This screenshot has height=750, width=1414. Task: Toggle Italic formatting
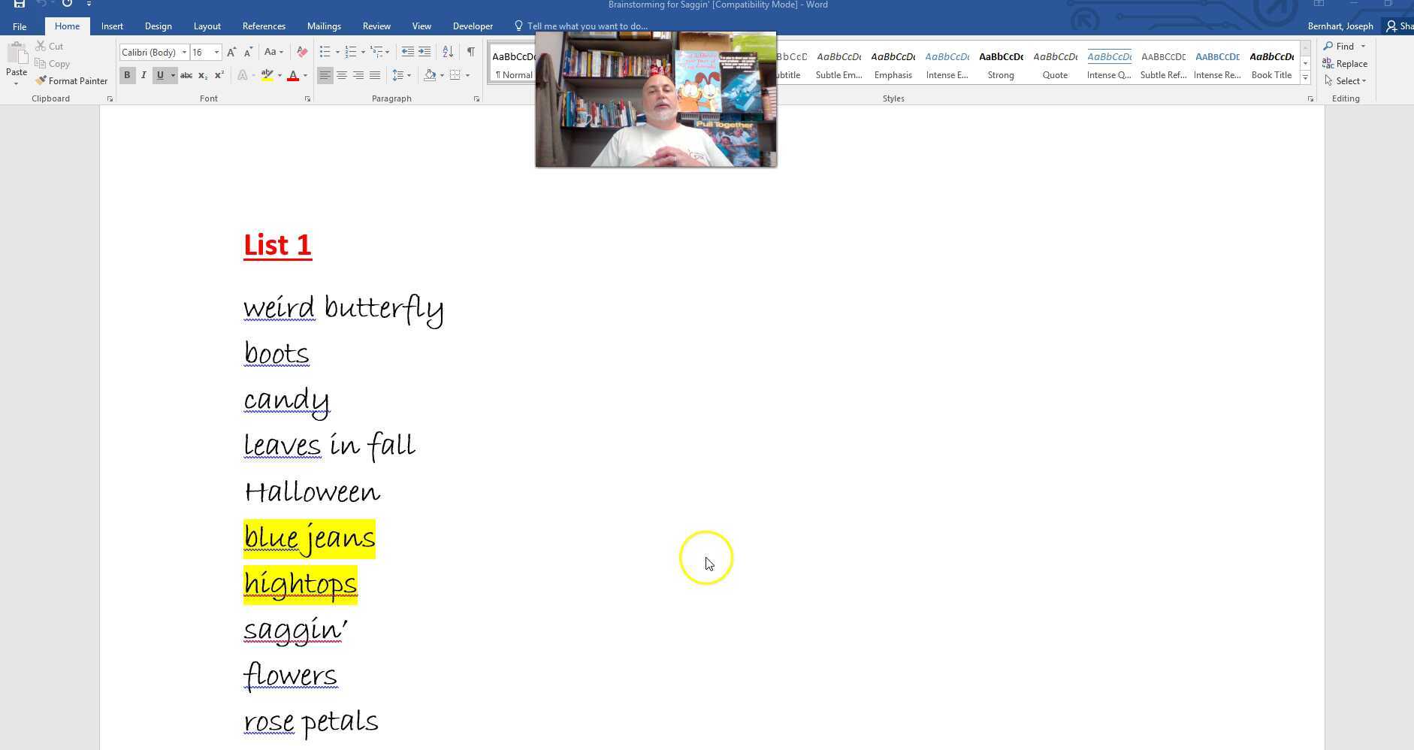[144, 75]
